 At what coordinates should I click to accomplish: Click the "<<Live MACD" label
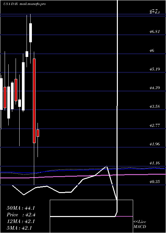tap(140, 224)
